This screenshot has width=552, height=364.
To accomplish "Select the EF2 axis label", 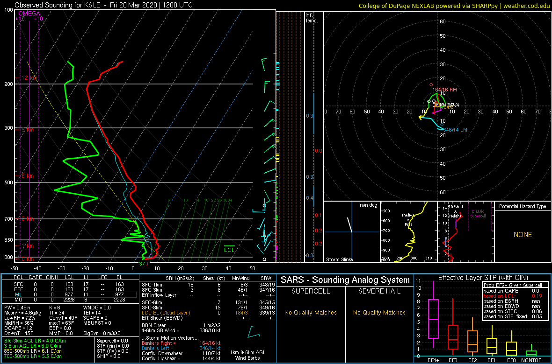I will 472,360.
